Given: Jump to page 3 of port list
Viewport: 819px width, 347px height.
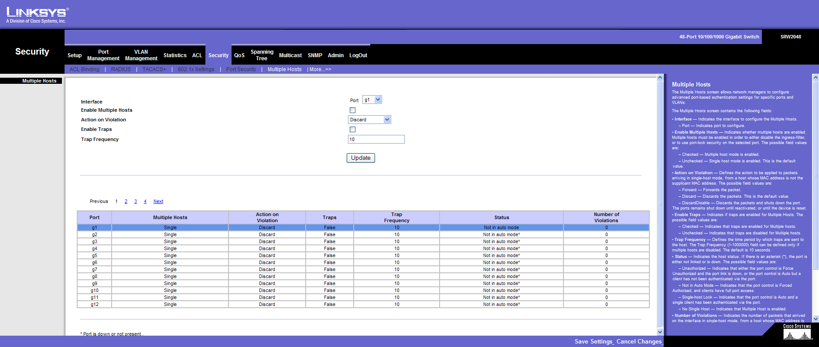Looking at the screenshot, I should coord(136,202).
